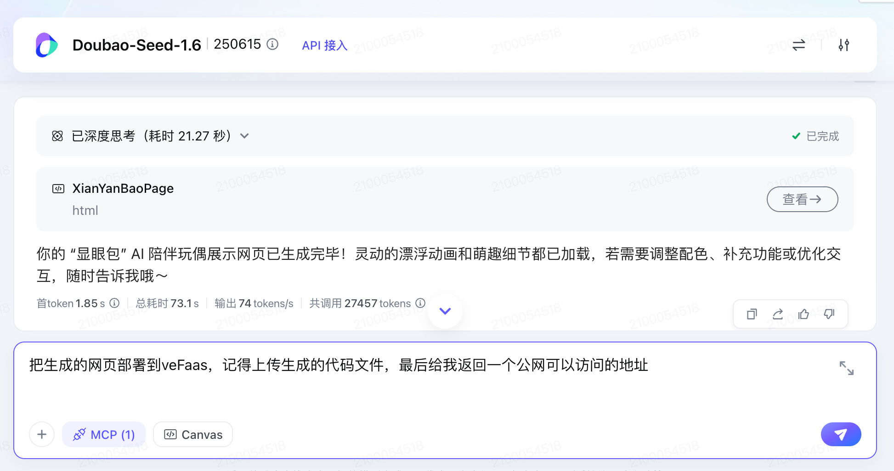Copy the response text
The width and height of the screenshot is (894, 471).
click(752, 314)
